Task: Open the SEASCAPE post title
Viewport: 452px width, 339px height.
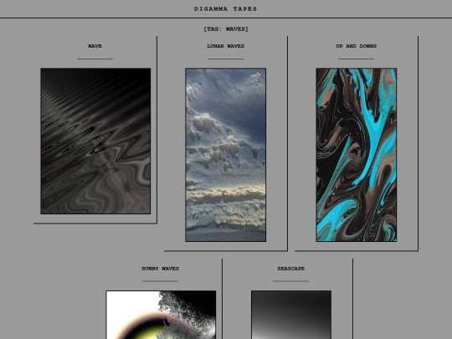Action: pyautogui.click(x=290, y=269)
